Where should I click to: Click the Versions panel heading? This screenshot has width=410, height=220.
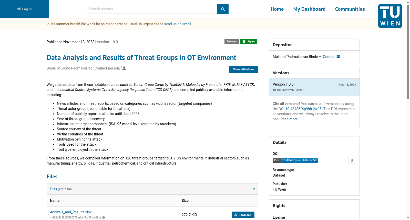281,73
